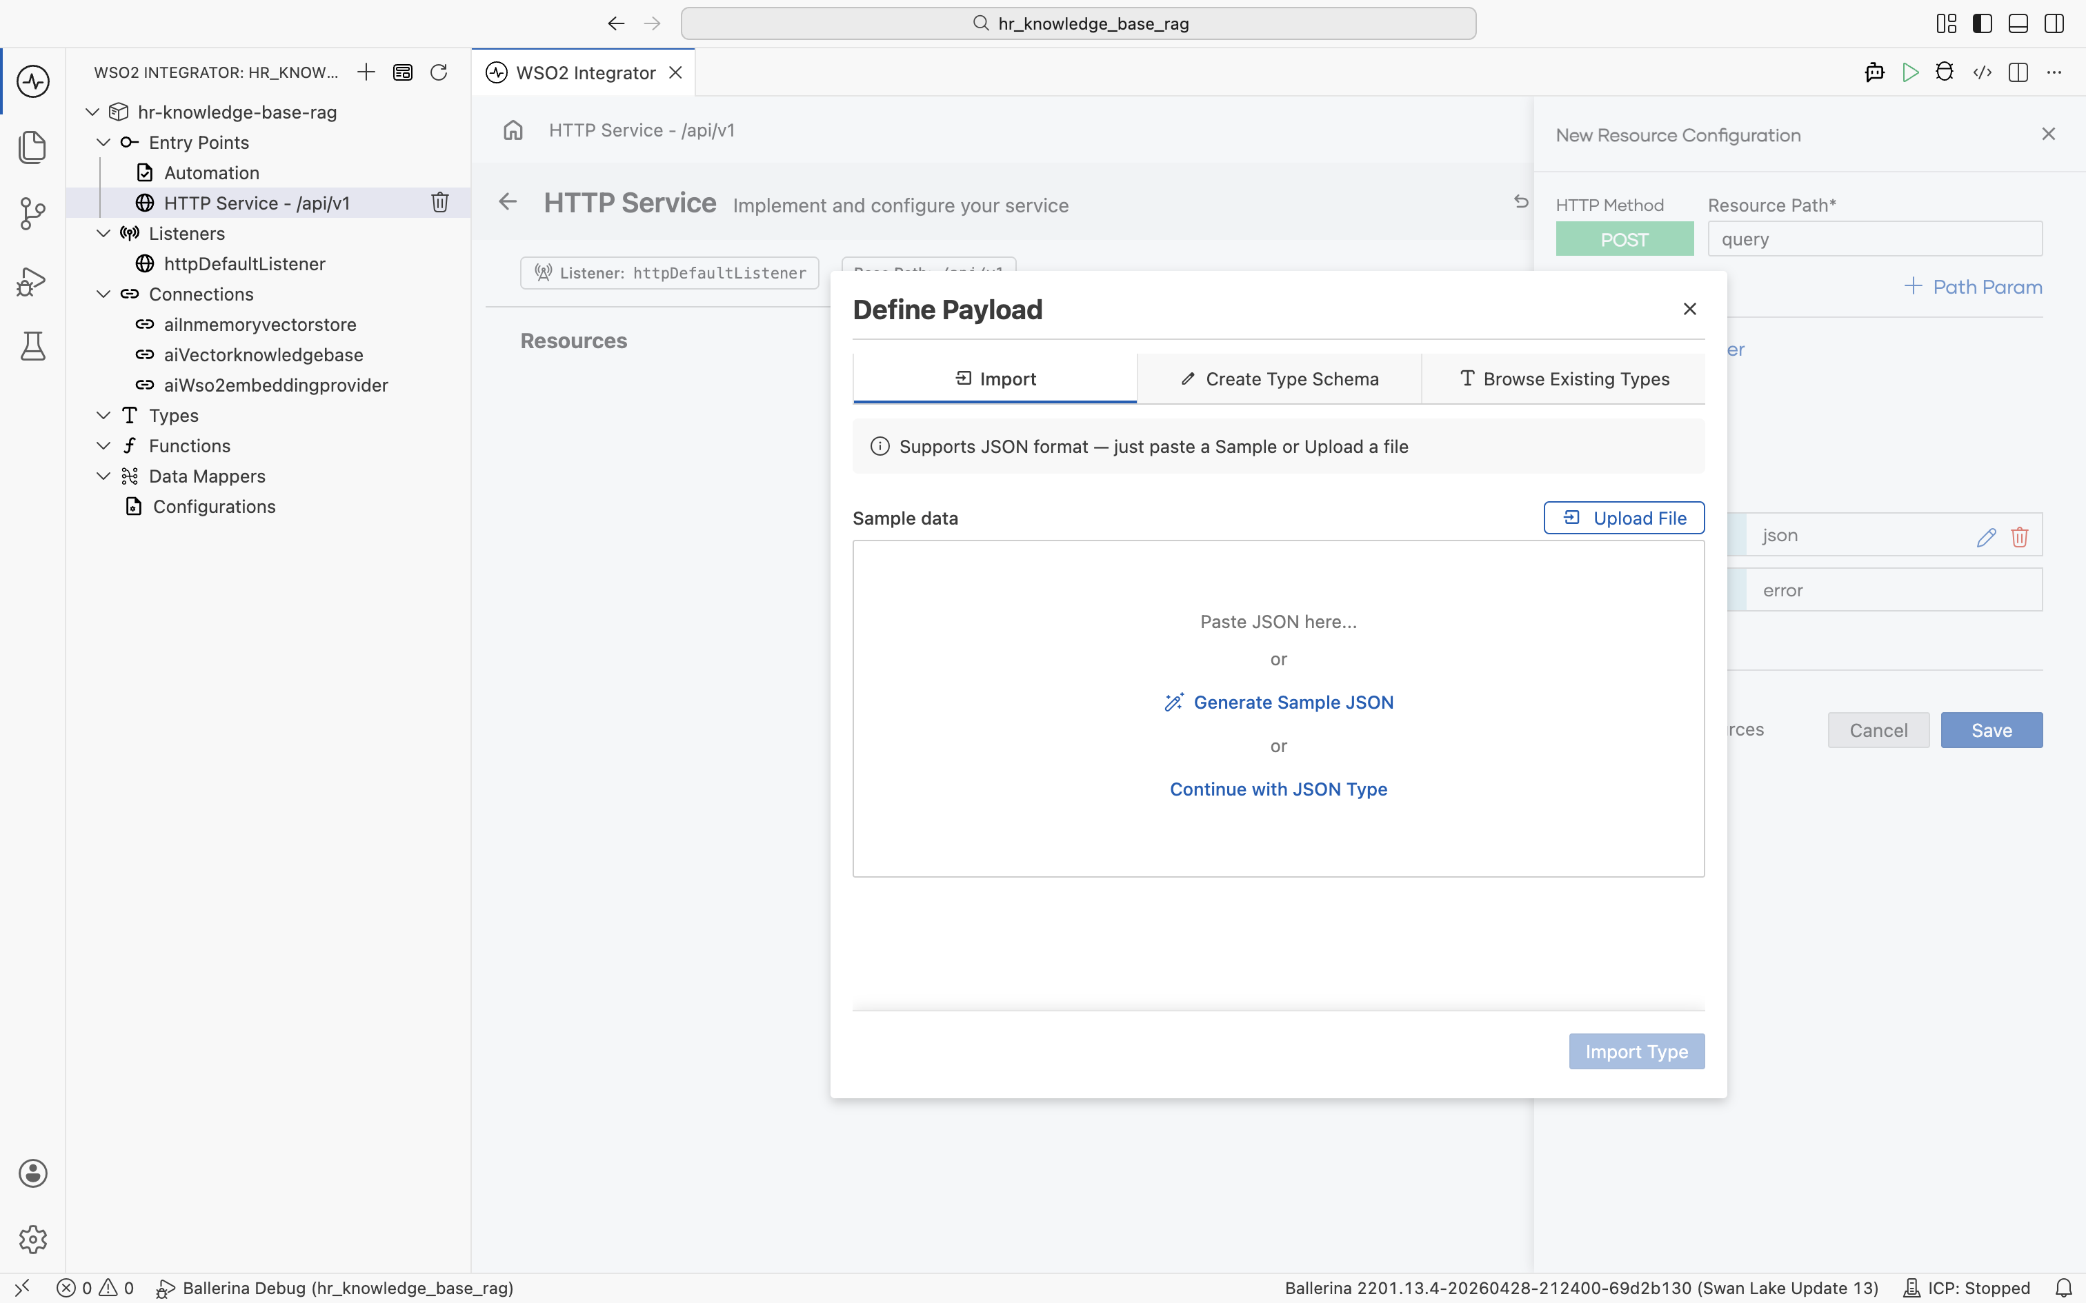Close the WSO2 Integrator editor tab

[676, 72]
